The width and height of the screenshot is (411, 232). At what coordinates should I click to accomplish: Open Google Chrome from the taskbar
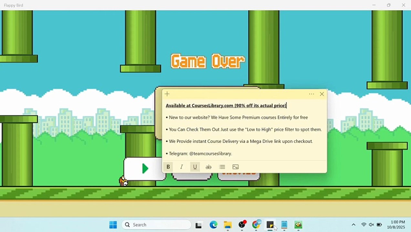pos(256,225)
